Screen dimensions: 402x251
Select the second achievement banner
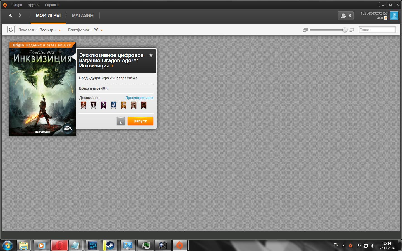(x=93, y=105)
